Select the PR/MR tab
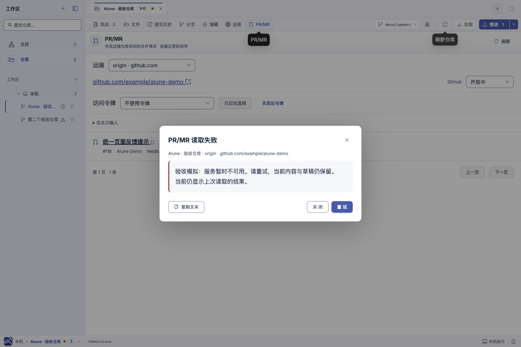The width and height of the screenshot is (521, 347). pyautogui.click(x=259, y=25)
